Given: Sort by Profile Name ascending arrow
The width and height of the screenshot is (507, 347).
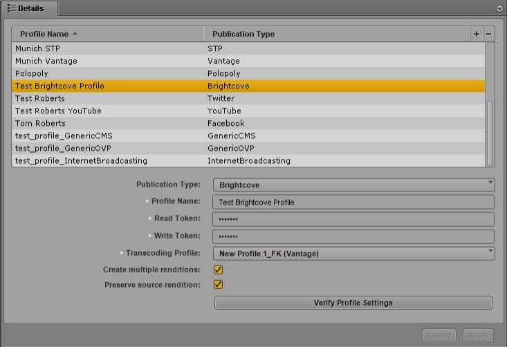Looking at the screenshot, I should tap(75, 34).
